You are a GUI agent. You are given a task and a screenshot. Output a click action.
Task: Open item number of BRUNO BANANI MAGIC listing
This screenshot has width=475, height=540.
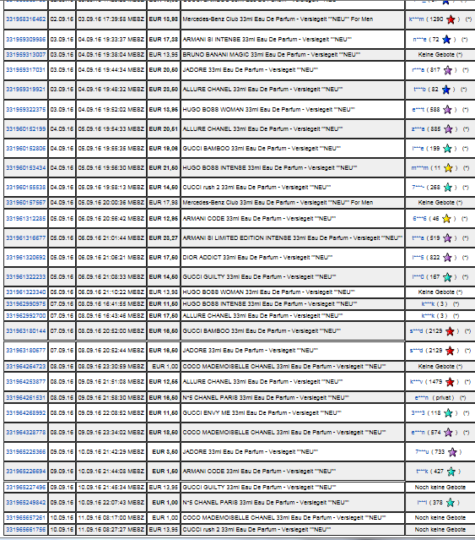(26, 55)
